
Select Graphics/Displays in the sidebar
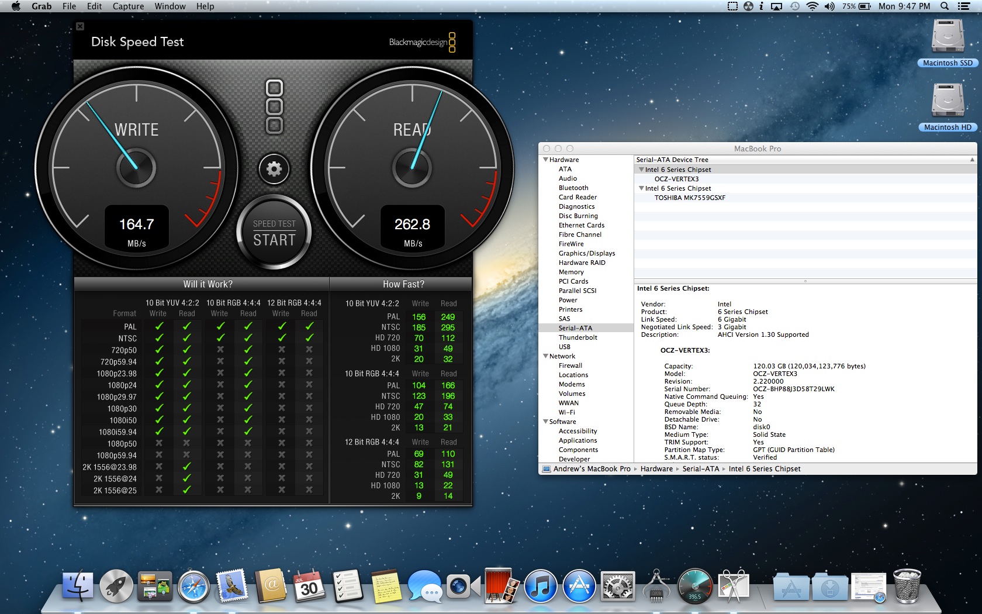pyautogui.click(x=587, y=253)
